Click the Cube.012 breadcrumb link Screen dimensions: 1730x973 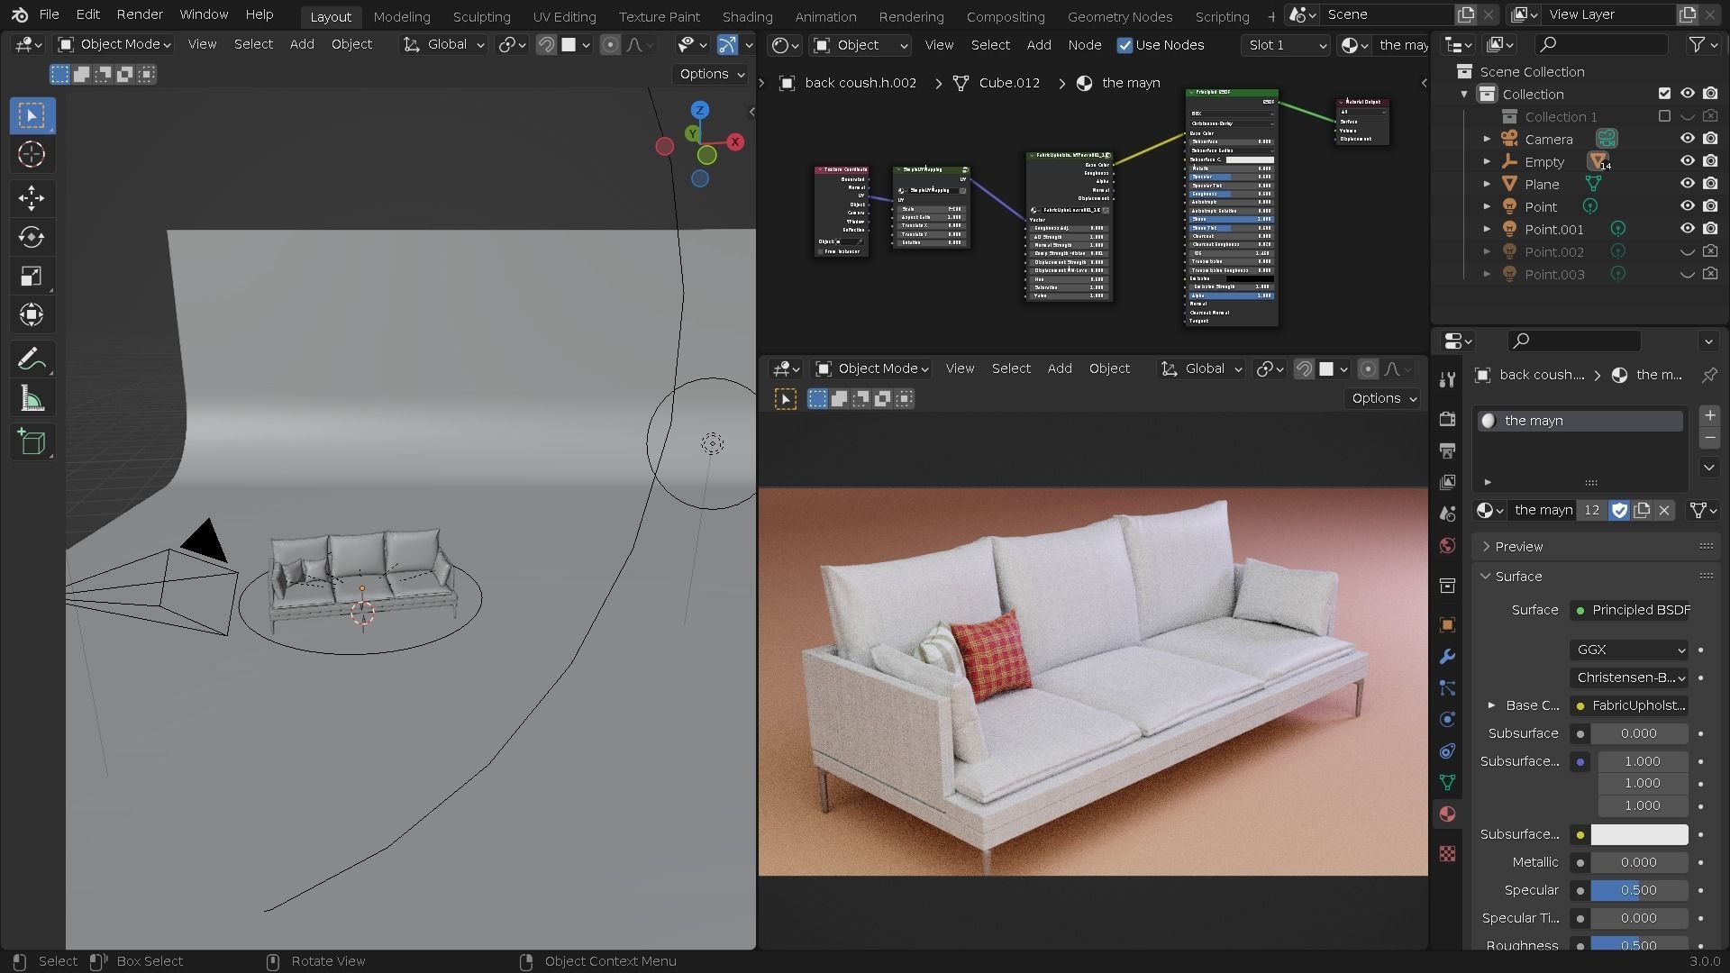pos(1008,82)
